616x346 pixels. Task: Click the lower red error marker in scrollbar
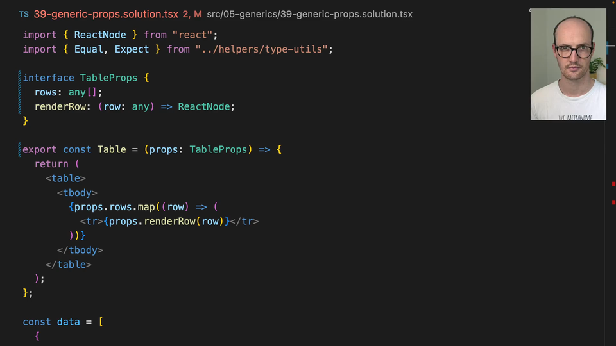[613, 202]
